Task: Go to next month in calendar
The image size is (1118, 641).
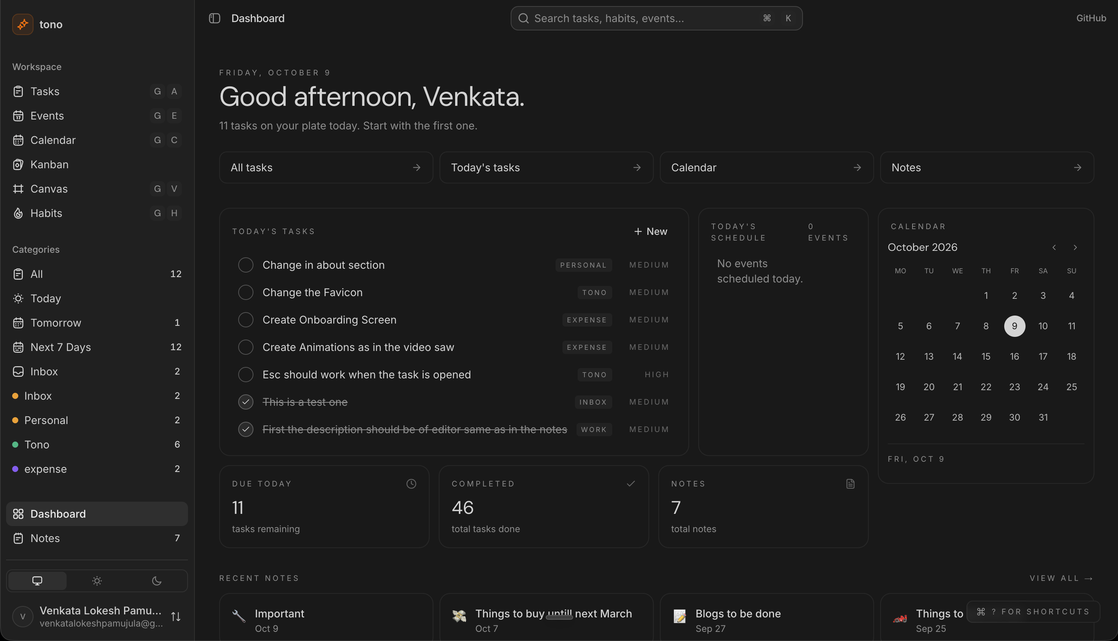Action: (1075, 247)
